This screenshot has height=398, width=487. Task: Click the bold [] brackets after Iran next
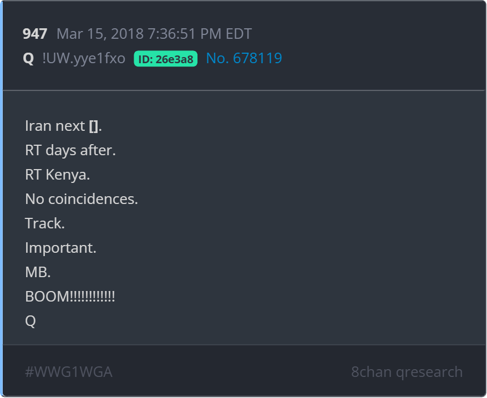(x=94, y=126)
